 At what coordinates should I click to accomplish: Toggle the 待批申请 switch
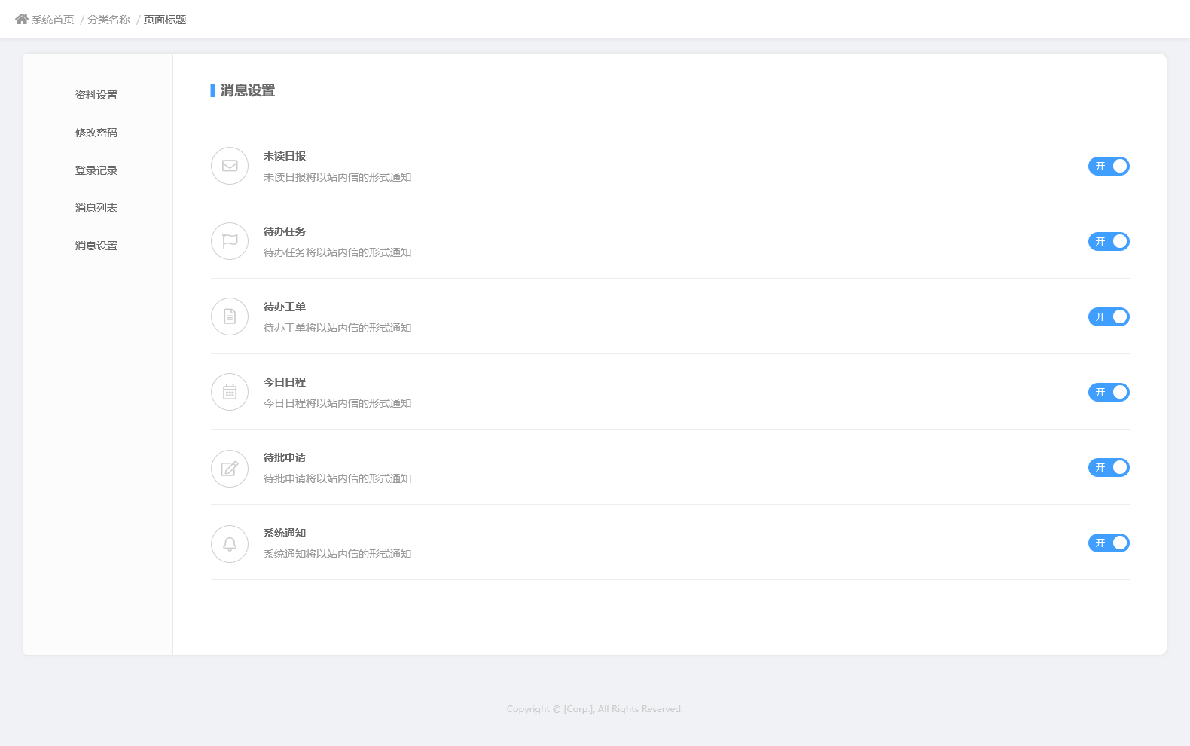coord(1109,467)
